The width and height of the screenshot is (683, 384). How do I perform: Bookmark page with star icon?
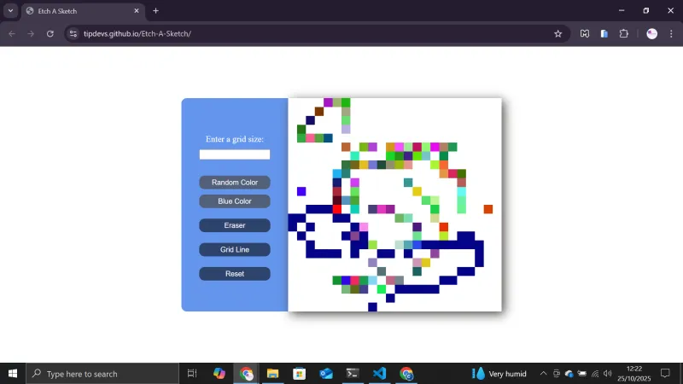(x=558, y=33)
